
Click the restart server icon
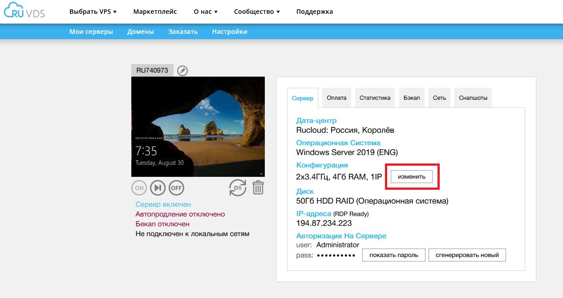[x=158, y=188]
